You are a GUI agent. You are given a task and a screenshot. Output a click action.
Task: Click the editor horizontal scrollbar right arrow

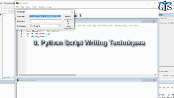155,75
